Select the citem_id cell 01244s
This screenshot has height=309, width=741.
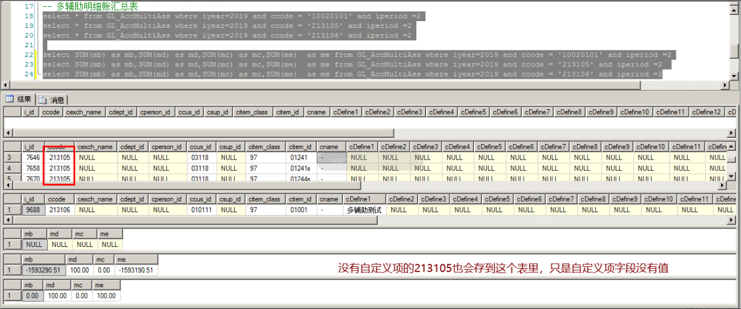coord(300,179)
